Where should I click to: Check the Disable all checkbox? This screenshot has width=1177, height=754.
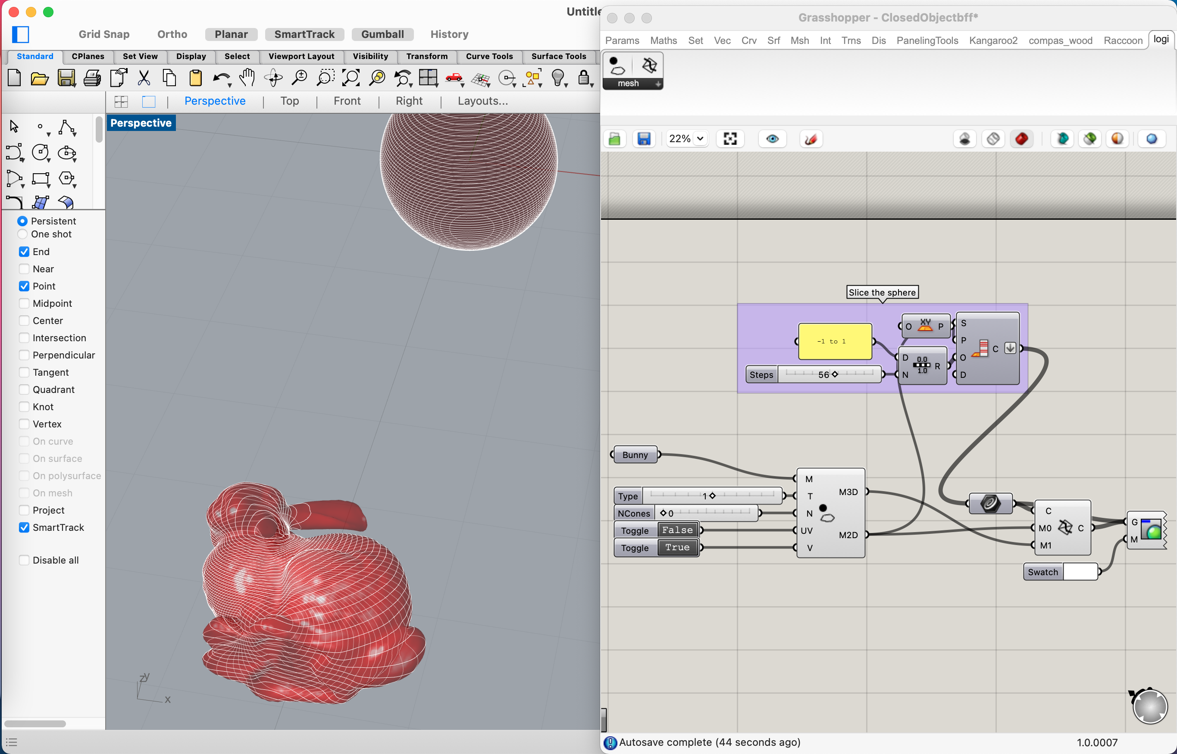pyautogui.click(x=24, y=560)
